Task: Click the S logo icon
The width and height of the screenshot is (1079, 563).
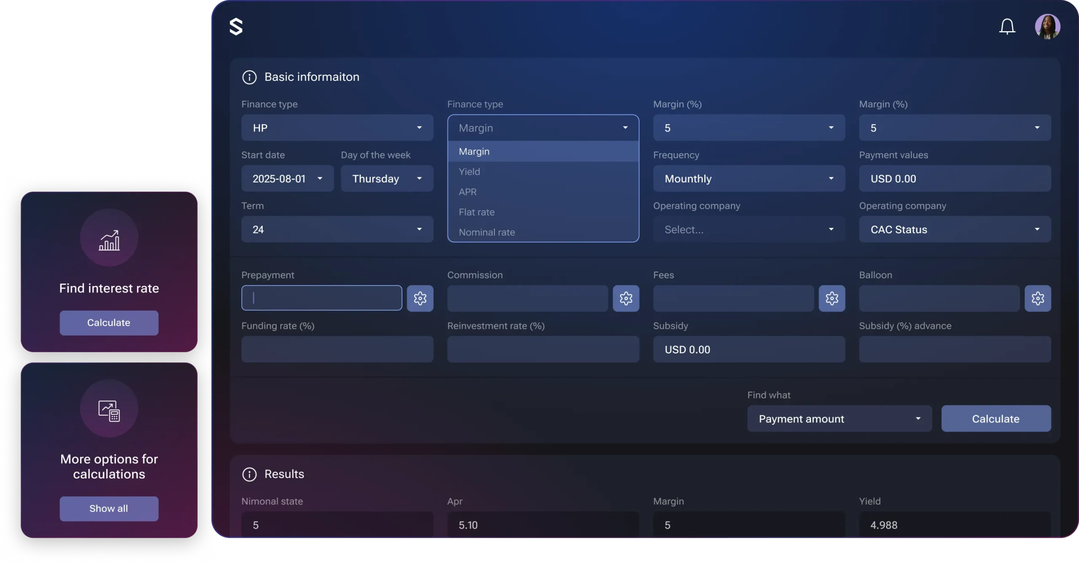Action: tap(236, 27)
